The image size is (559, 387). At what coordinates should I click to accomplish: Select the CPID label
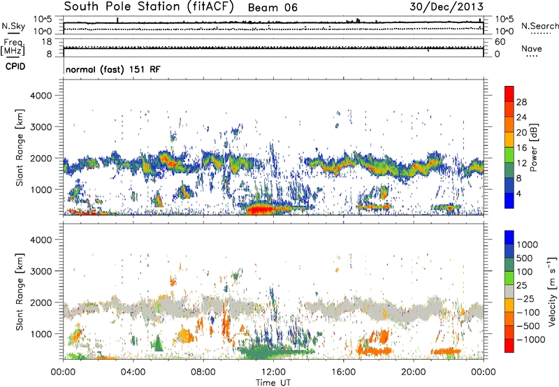tap(15, 66)
